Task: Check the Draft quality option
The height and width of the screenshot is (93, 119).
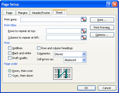Action: pos(10,58)
